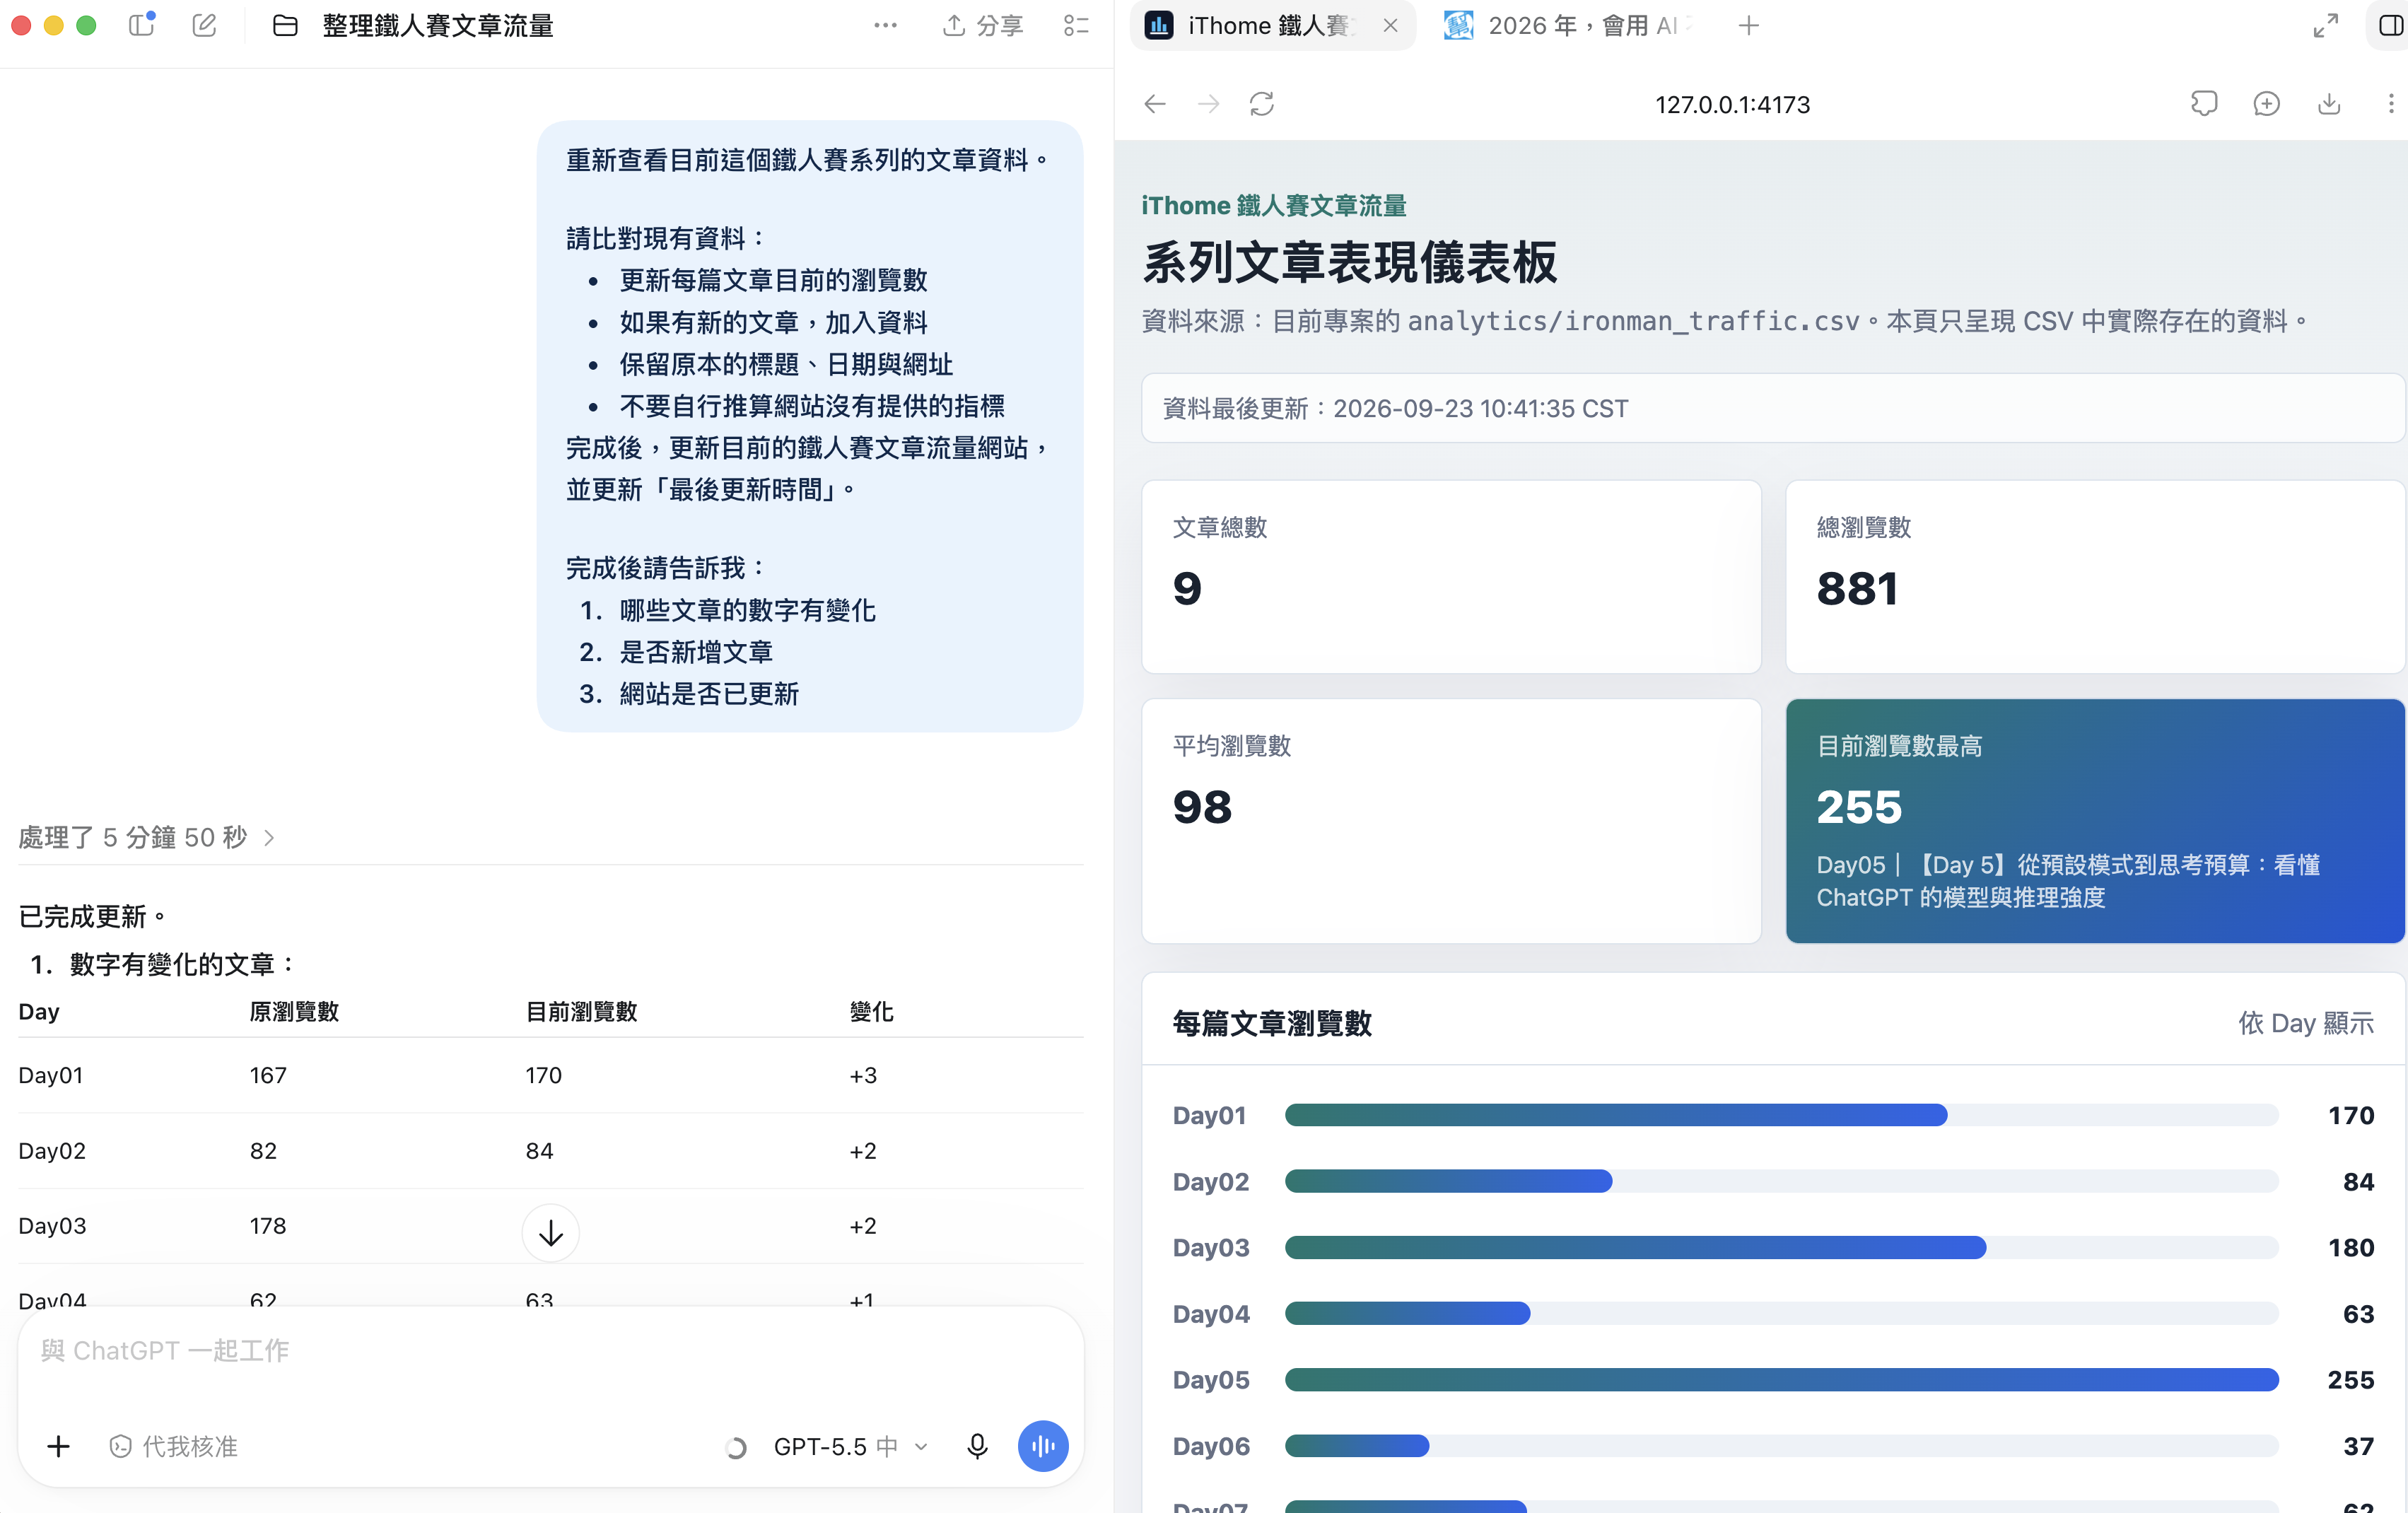The height and width of the screenshot is (1513, 2408).
Task: Click the Day05 views bar
Action: [x=1781, y=1380]
